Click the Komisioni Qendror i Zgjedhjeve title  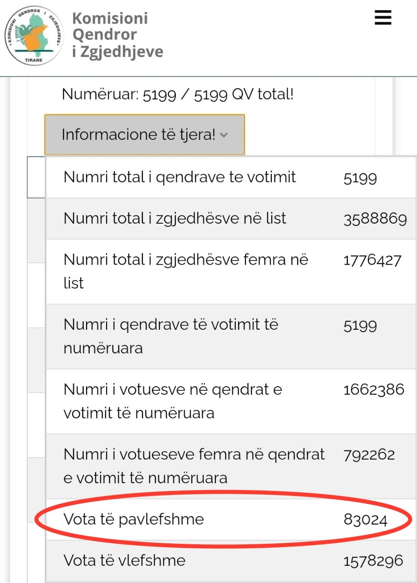point(117,35)
